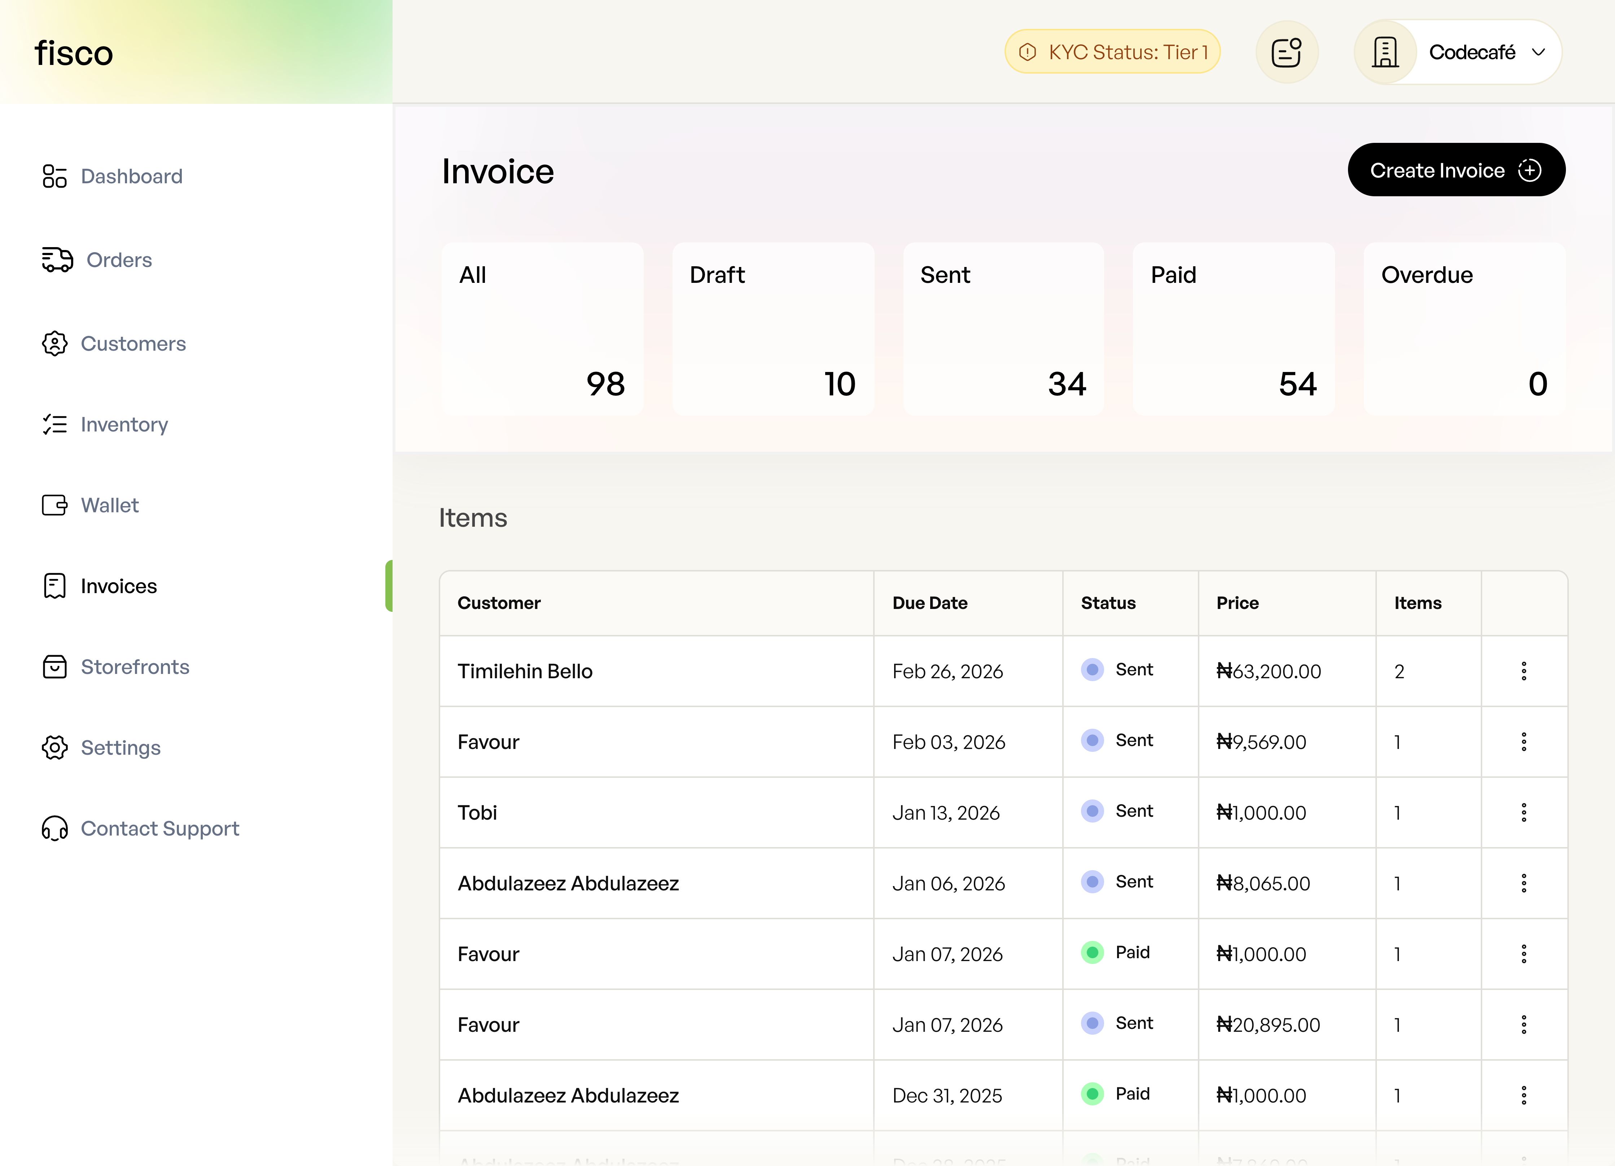Show Overdue invoices card
Screen dimensions: 1615x1166
click(x=1463, y=328)
